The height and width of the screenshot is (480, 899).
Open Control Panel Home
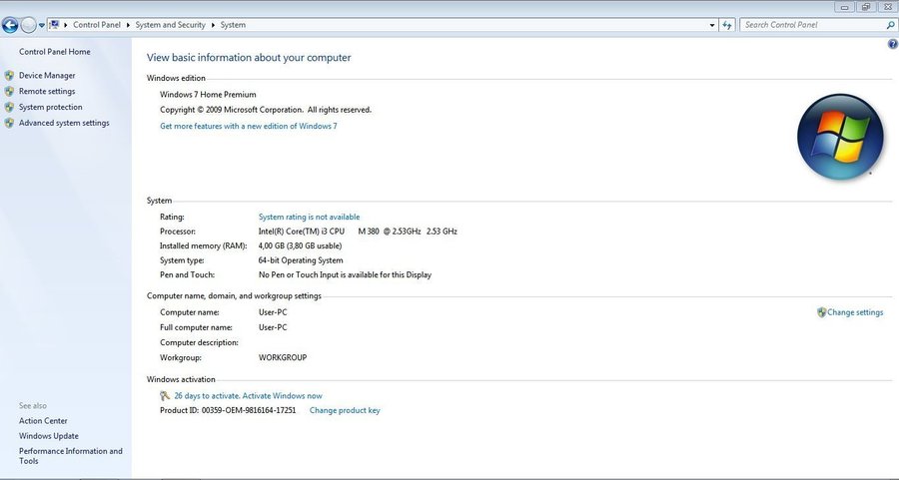point(54,52)
